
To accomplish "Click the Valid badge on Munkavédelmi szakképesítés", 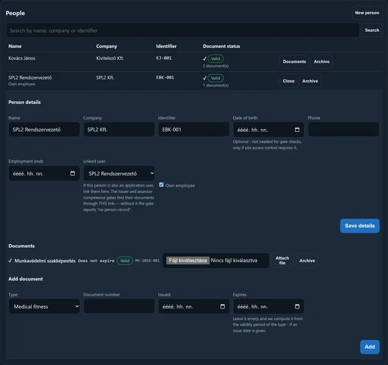I will click(x=124, y=261).
